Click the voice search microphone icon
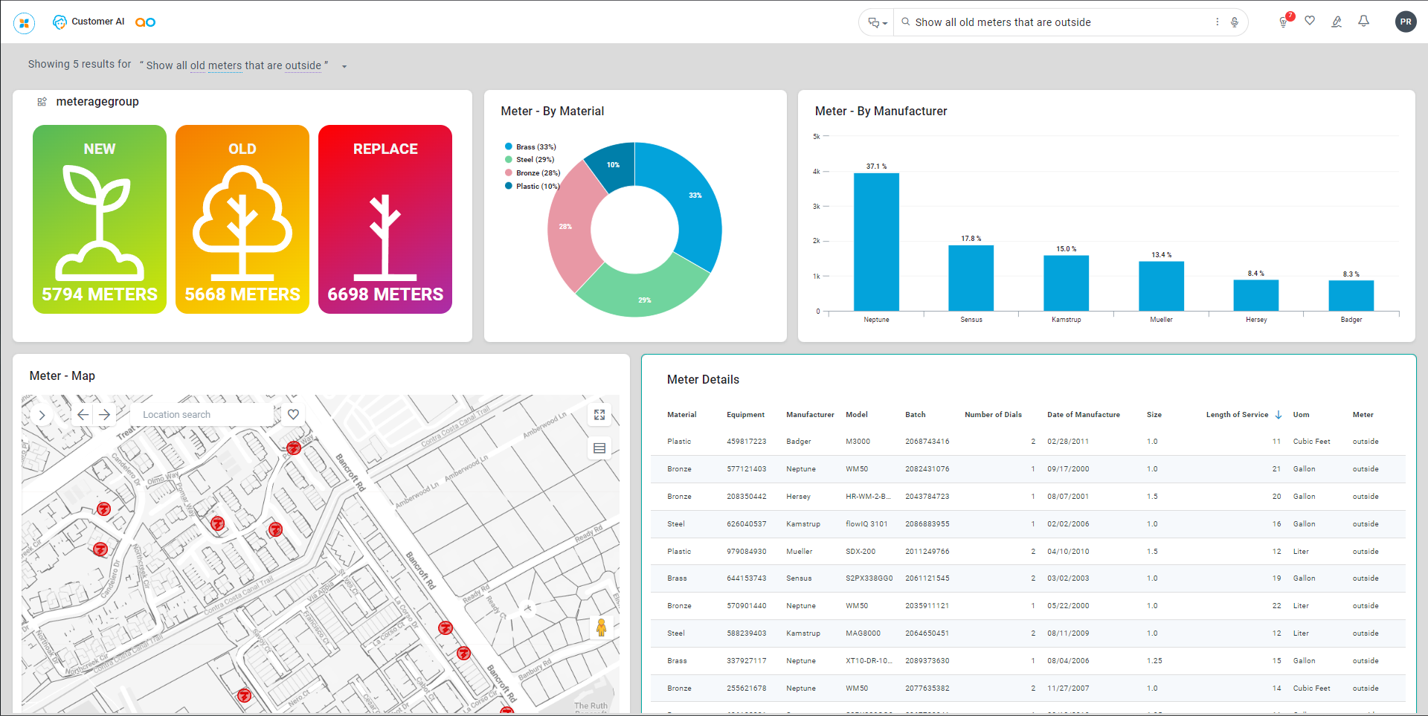This screenshot has width=1428, height=716. pos(1235,22)
